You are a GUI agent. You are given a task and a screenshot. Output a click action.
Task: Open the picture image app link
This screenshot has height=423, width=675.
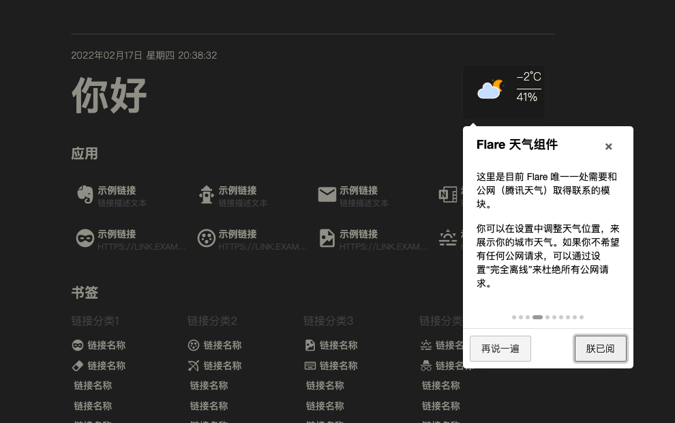pyautogui.click(x=327, y=238)
